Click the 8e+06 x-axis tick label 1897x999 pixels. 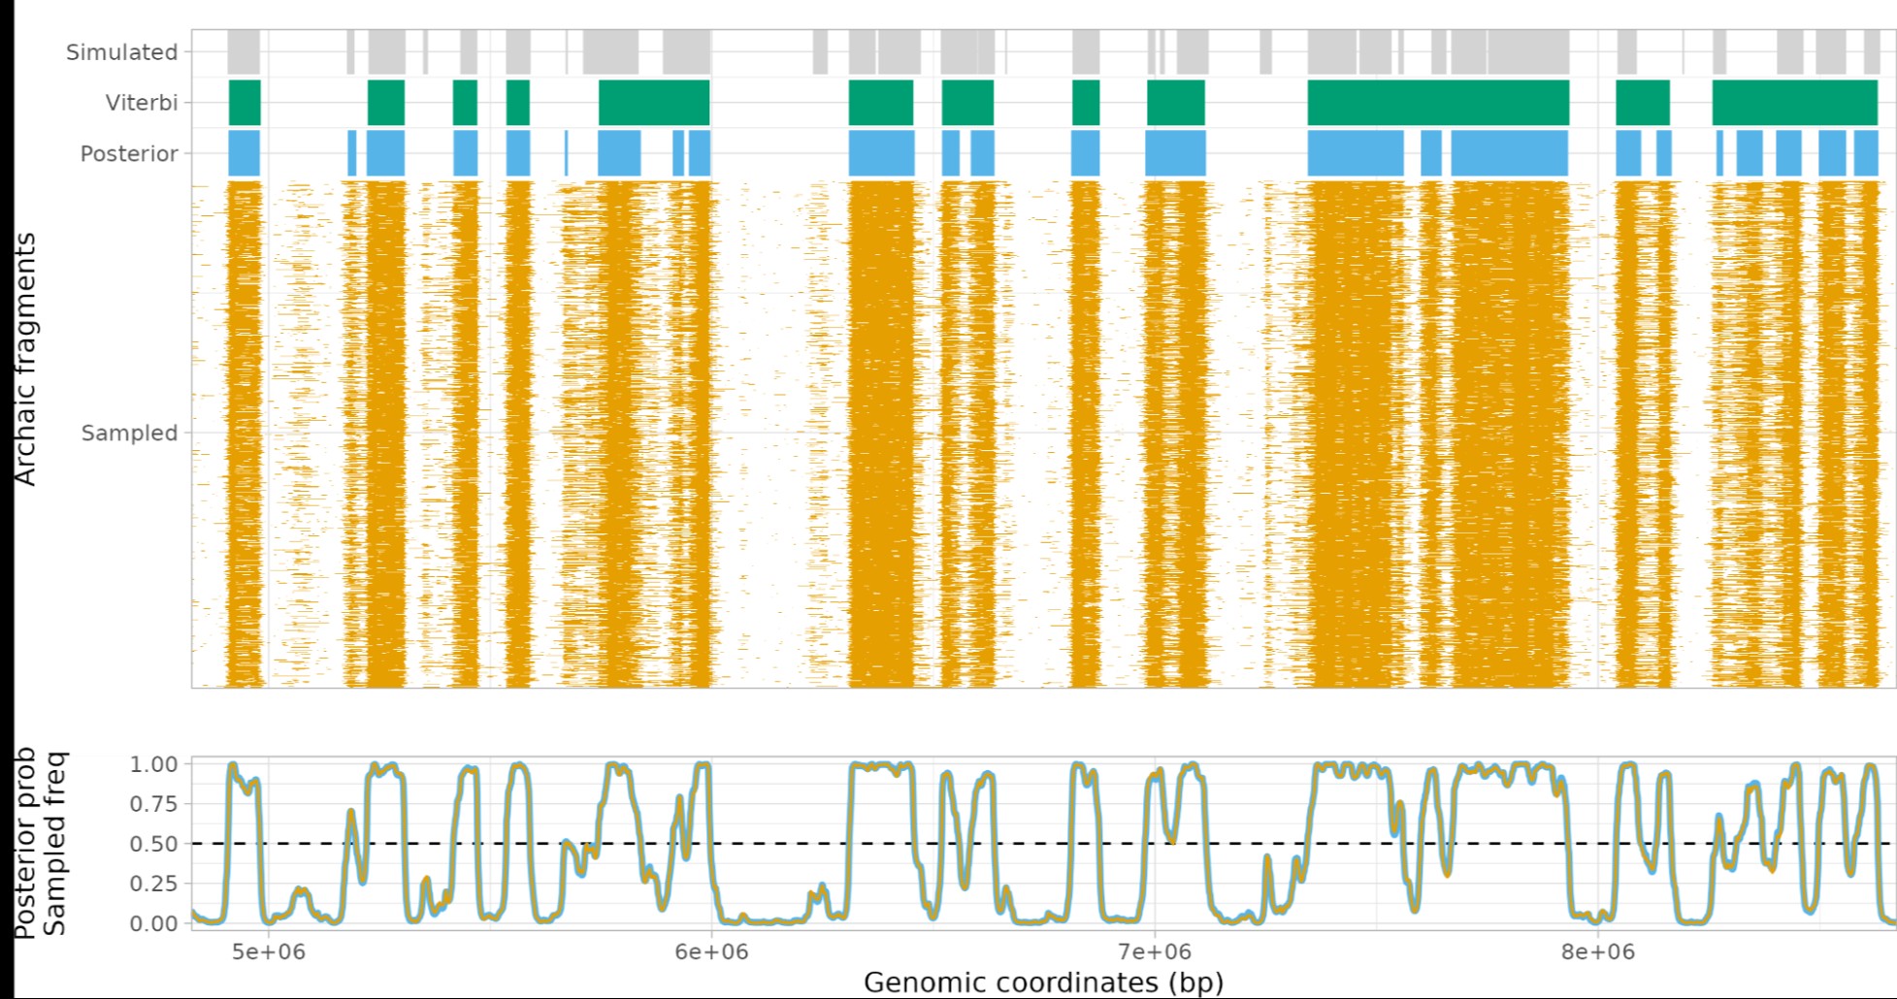[1597, 952]
